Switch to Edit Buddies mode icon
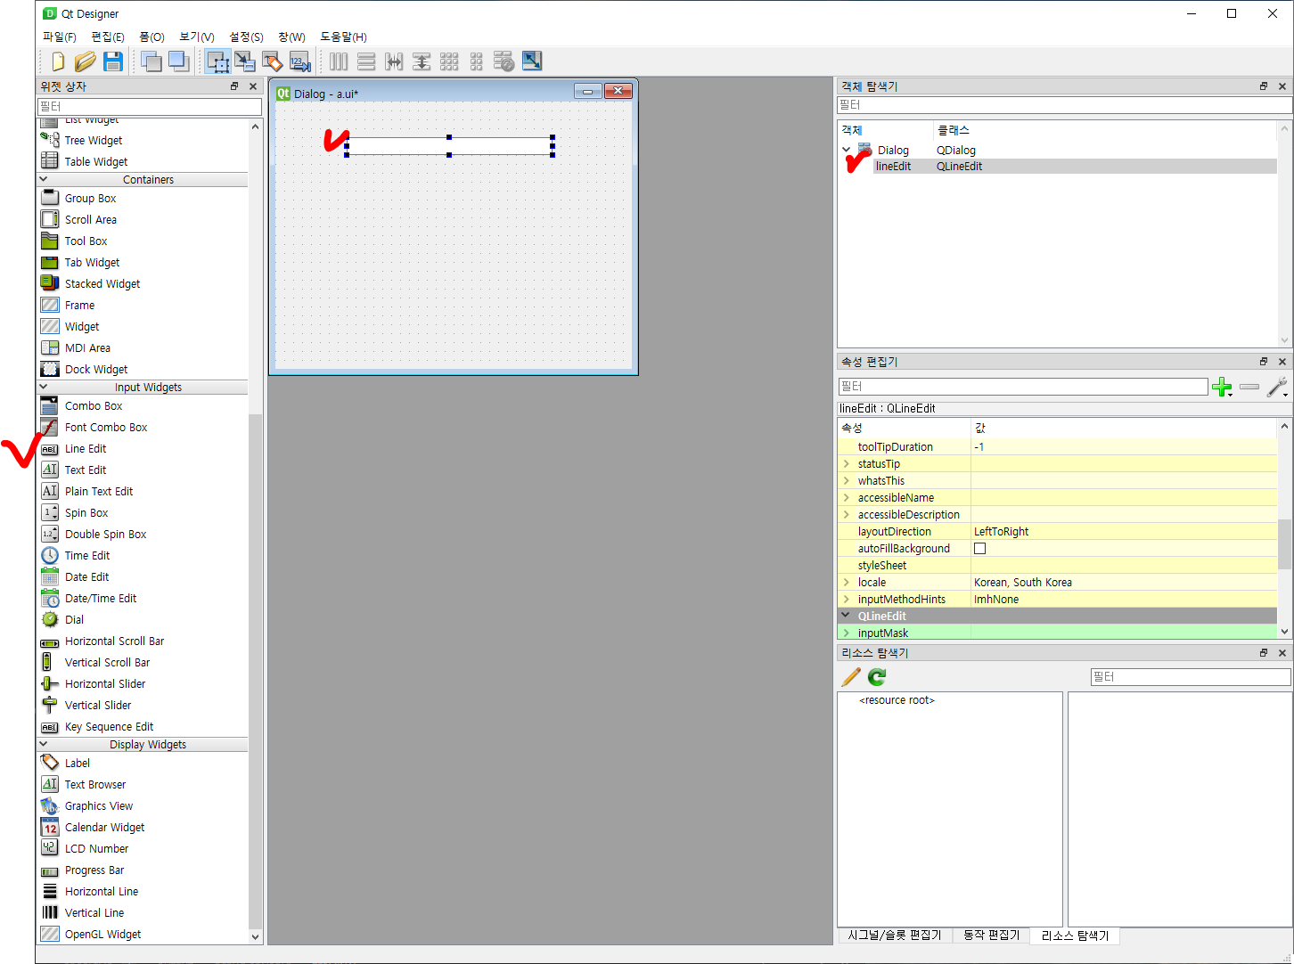The height and width of the screenshot is (964, 1294). (x=273, y=61)
